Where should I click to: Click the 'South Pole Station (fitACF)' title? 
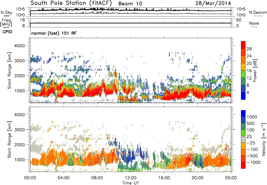click(71, 3)
